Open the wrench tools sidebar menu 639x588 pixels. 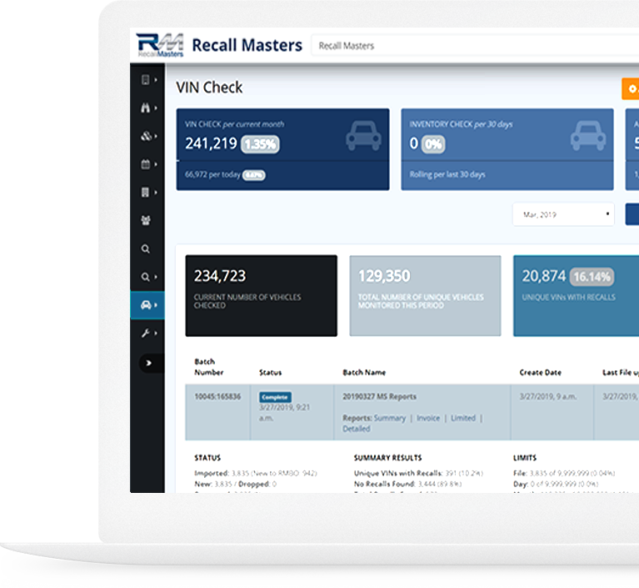pyautogui.click(x=146, y=334)
